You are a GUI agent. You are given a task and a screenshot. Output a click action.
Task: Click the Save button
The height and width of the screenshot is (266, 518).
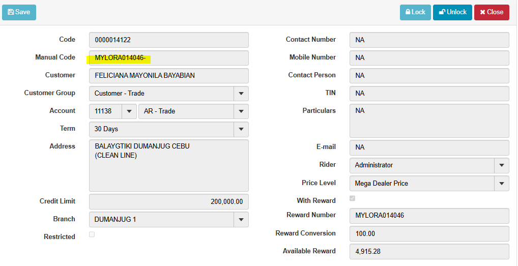(x=19, y=12)
